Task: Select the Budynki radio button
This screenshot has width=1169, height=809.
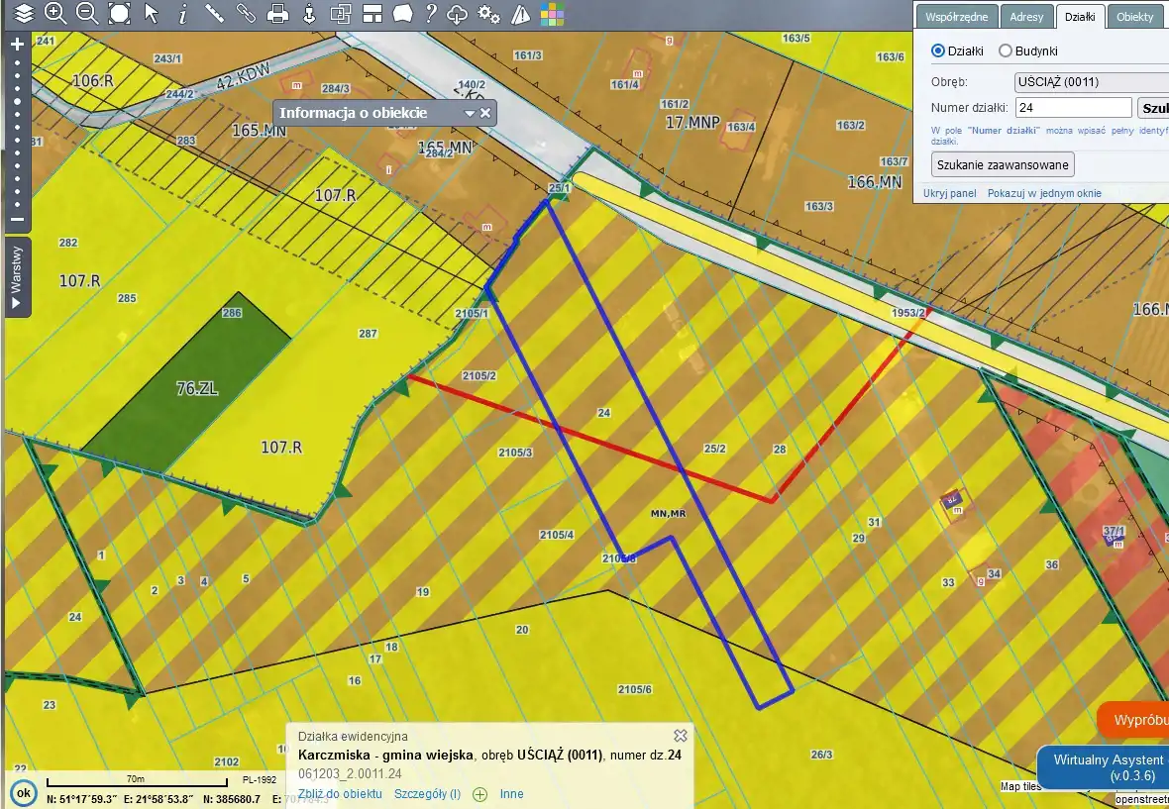Action: point(1005,51)
